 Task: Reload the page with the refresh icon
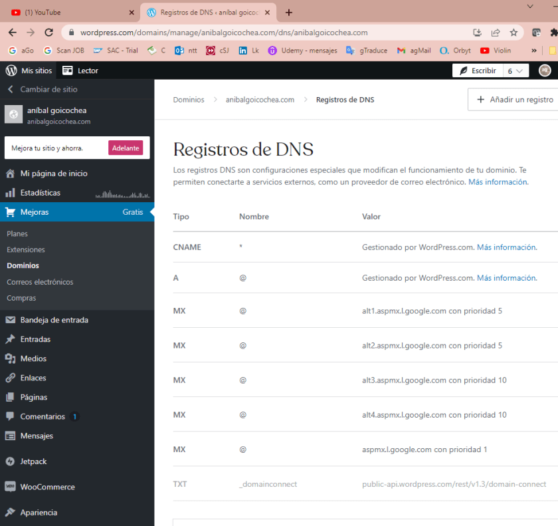48,32
